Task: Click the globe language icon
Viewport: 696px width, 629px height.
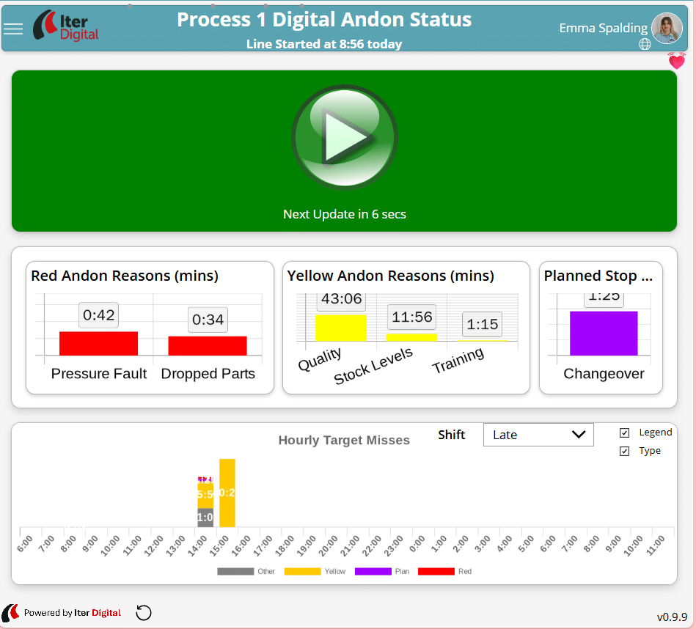Action: point(645,44)
